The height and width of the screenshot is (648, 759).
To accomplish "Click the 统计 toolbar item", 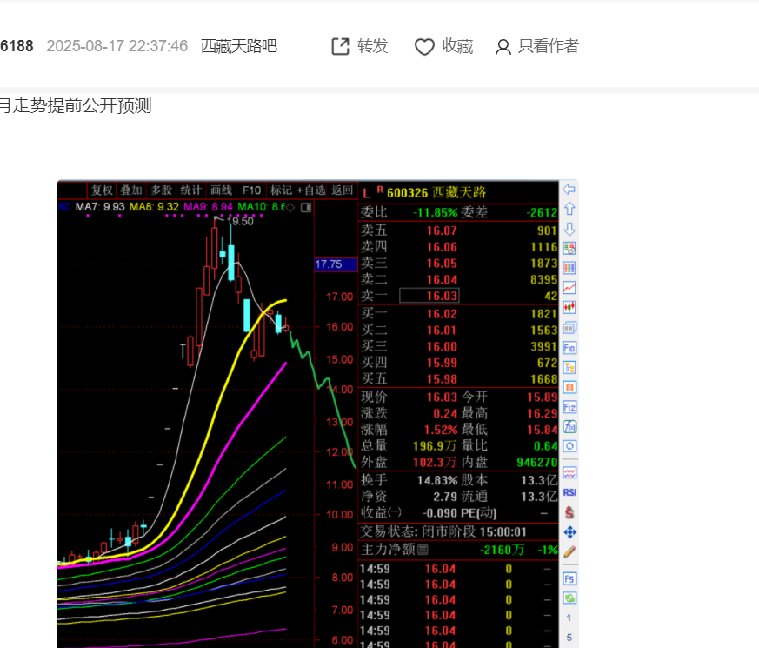I will [x=190, y=190].
